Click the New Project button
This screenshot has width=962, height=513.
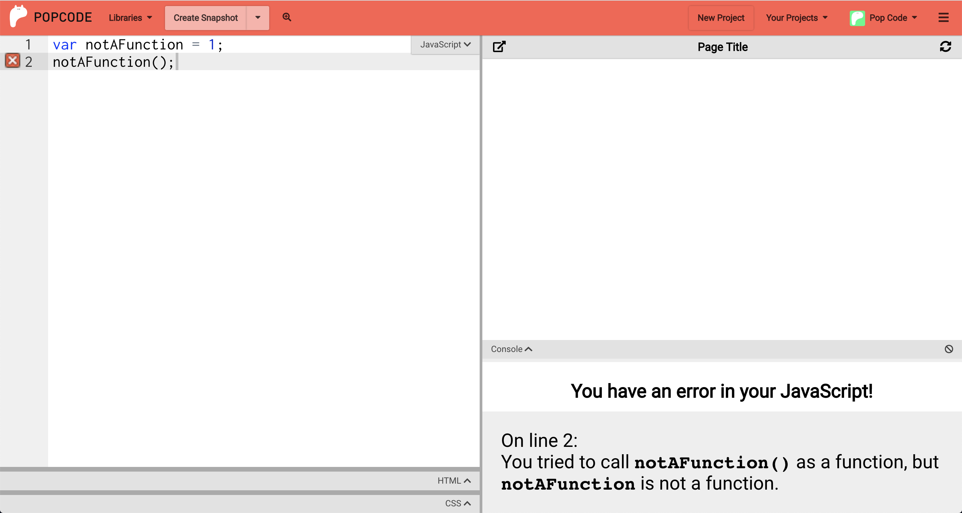(x=720, y=18)
